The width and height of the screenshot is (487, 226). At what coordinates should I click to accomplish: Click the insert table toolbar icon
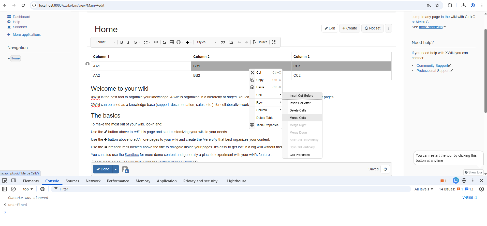[172, 42]
